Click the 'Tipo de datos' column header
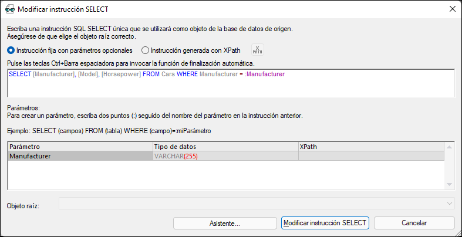This screenshot has width=462, height=237. 225,147
